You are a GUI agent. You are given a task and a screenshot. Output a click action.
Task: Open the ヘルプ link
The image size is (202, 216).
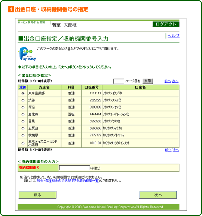tap(174, 36)
